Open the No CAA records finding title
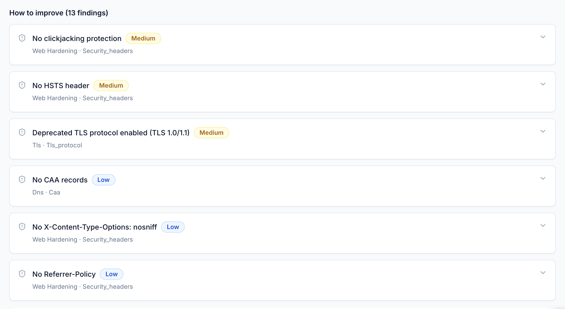 click(x=60, y=180)
